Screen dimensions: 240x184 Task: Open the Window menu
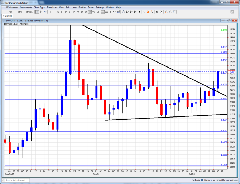(x=110, y=8)
